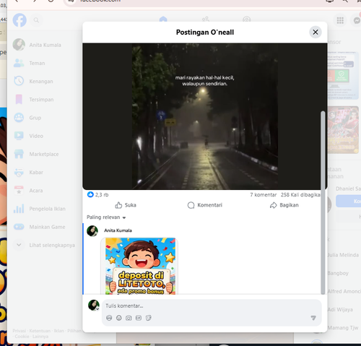Image resolution: width=361 pixels, height=346 pixels.
Task: Open the 7 komentar link
Action: pyautogui.click(x=264, y=194)
